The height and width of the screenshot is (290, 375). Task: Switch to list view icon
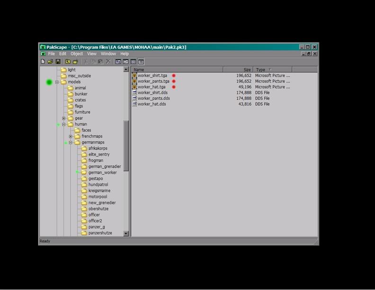[x=133, y=62]
